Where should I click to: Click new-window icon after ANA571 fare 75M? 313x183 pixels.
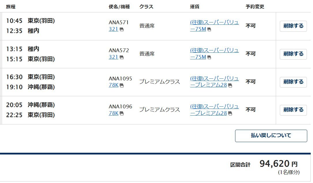209,29
